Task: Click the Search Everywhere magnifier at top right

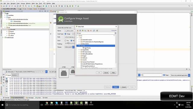Action: (x=189, y=6)
